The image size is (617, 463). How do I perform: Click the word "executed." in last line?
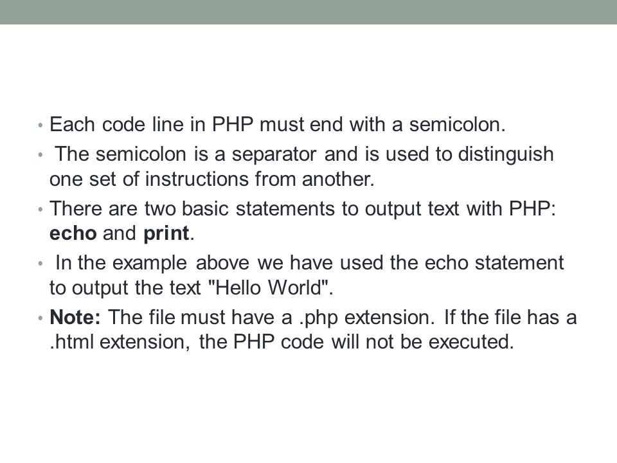click(471, 341)
